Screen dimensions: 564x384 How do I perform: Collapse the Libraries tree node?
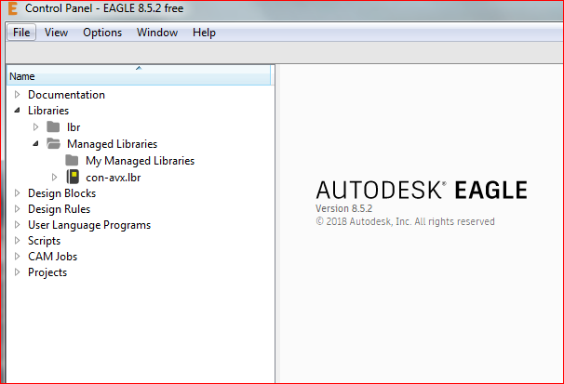17,111
